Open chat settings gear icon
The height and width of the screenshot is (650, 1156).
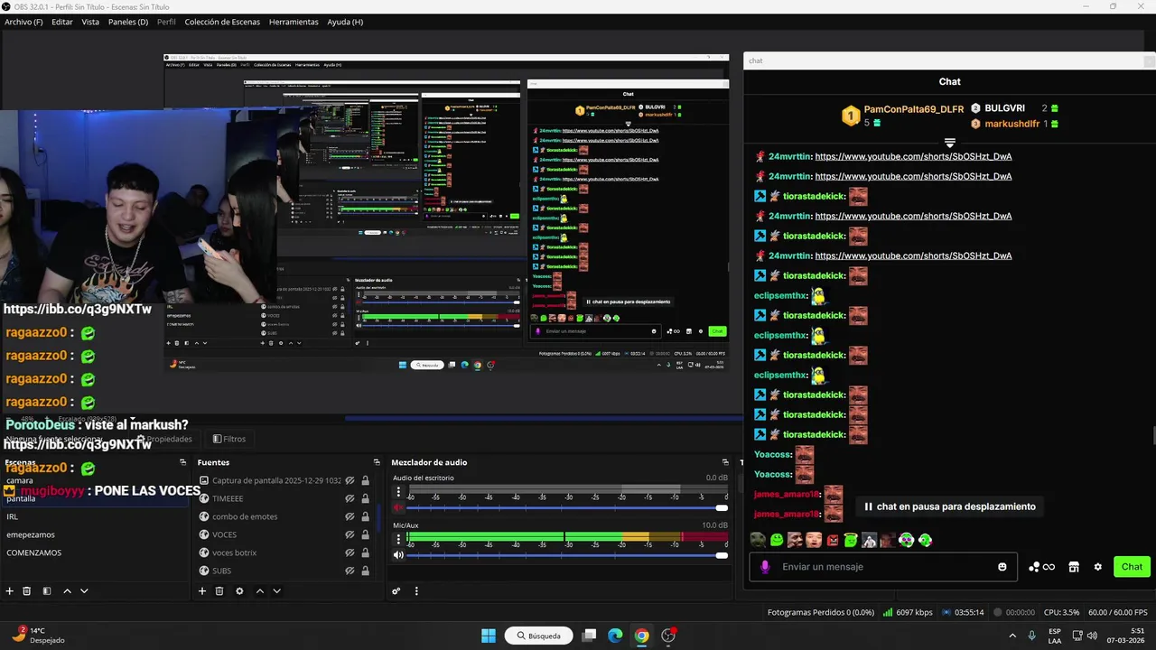pyautogui.click(x=1098, y=567)
